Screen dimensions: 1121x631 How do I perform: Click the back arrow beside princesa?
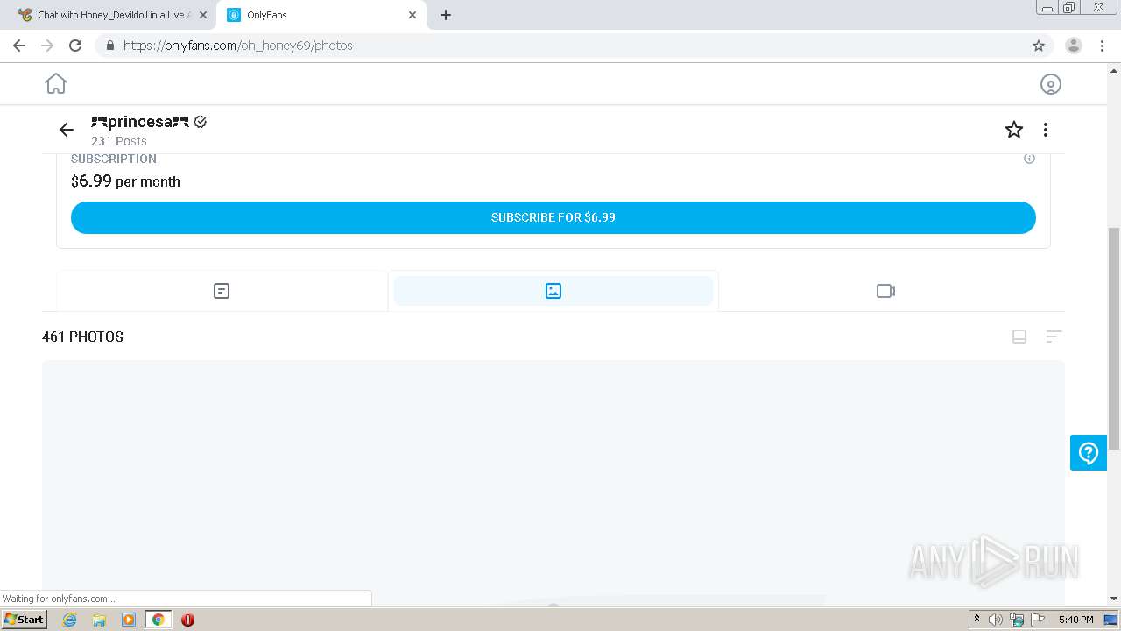pos(67,130)
